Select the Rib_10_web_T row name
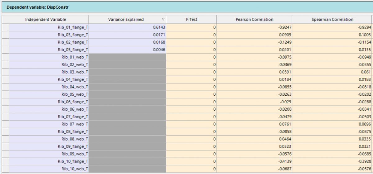This screenshot has width=373, height=174. pos(49,169)
